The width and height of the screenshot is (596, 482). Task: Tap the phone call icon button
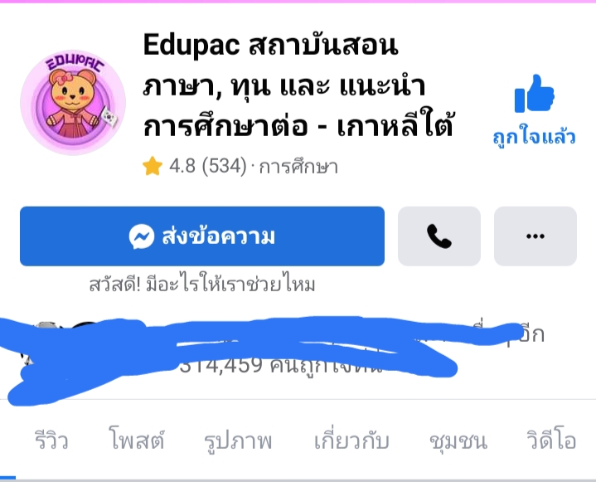point(439,236)
